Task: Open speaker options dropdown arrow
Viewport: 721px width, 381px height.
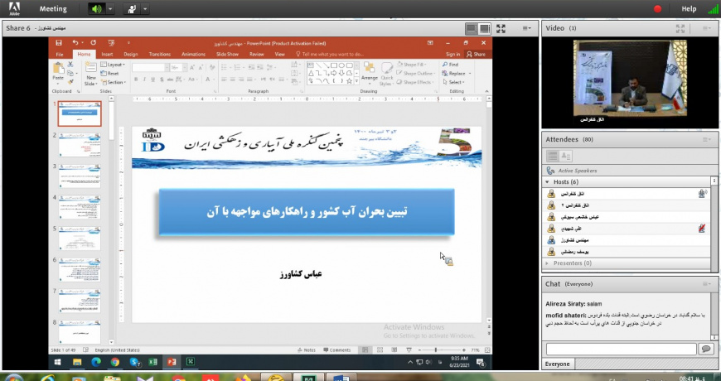Action: pos(110,9)
